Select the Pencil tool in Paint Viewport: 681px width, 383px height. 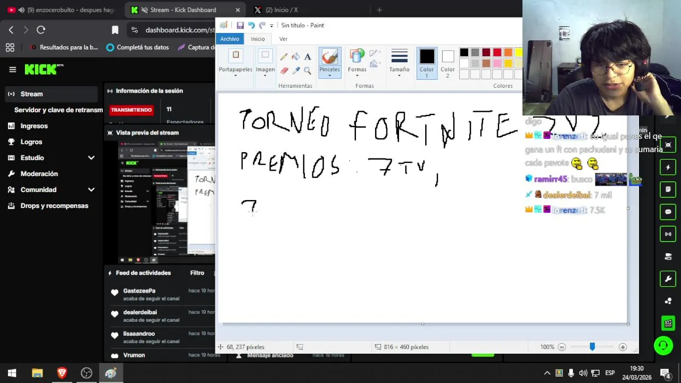click(284, 57)
